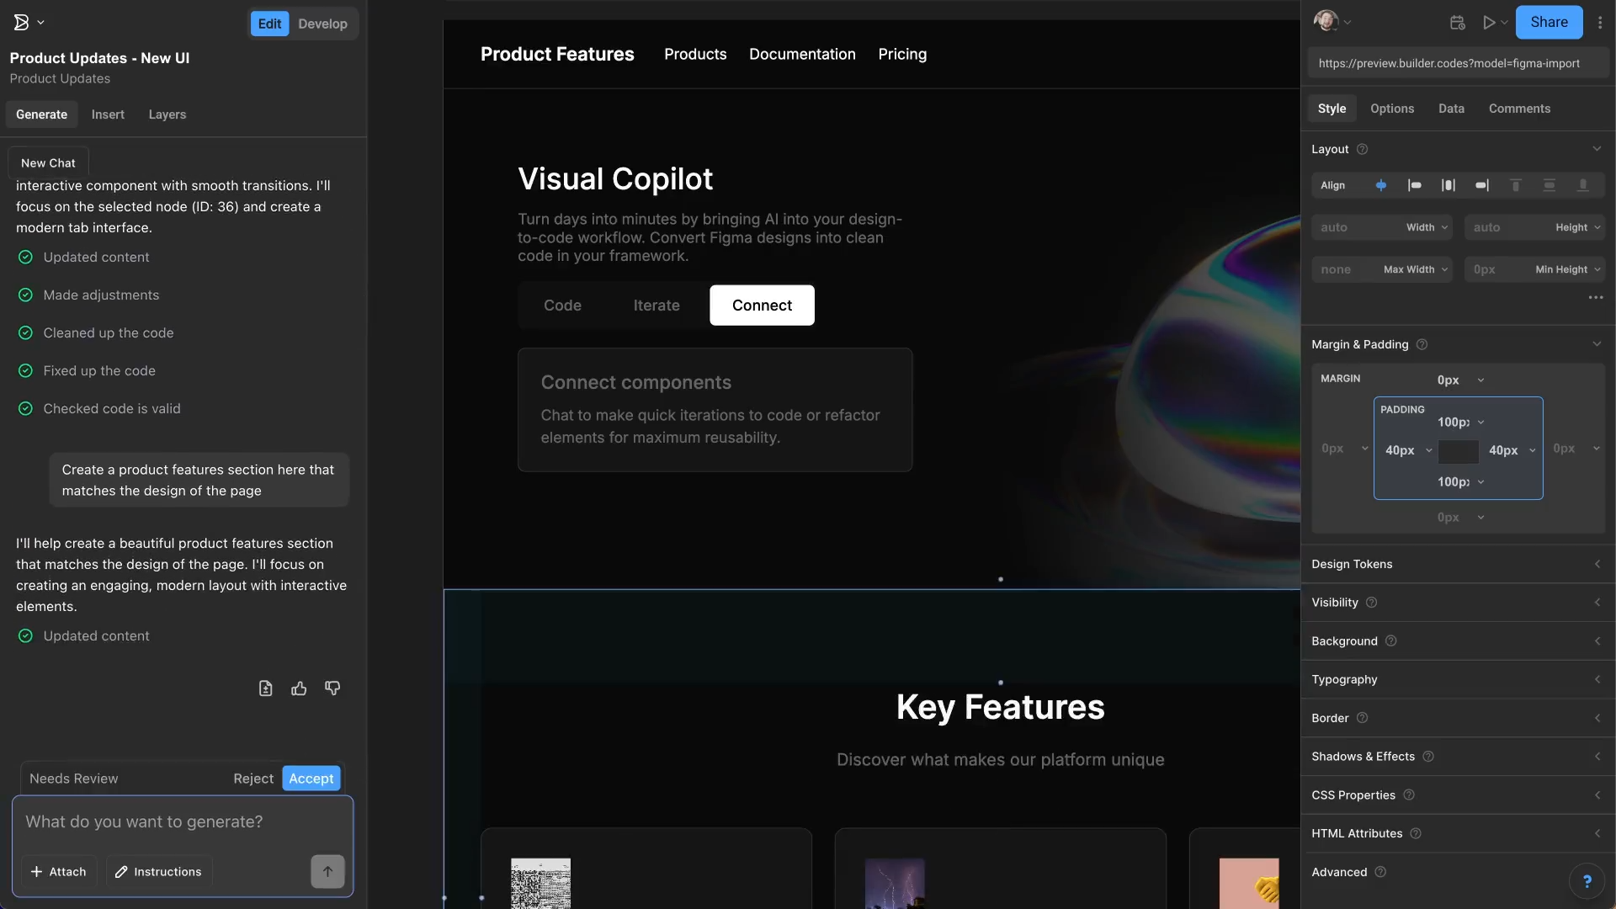
Task: Accept the pending review changes
Action: pyautogui.click(x=311, y=779)
